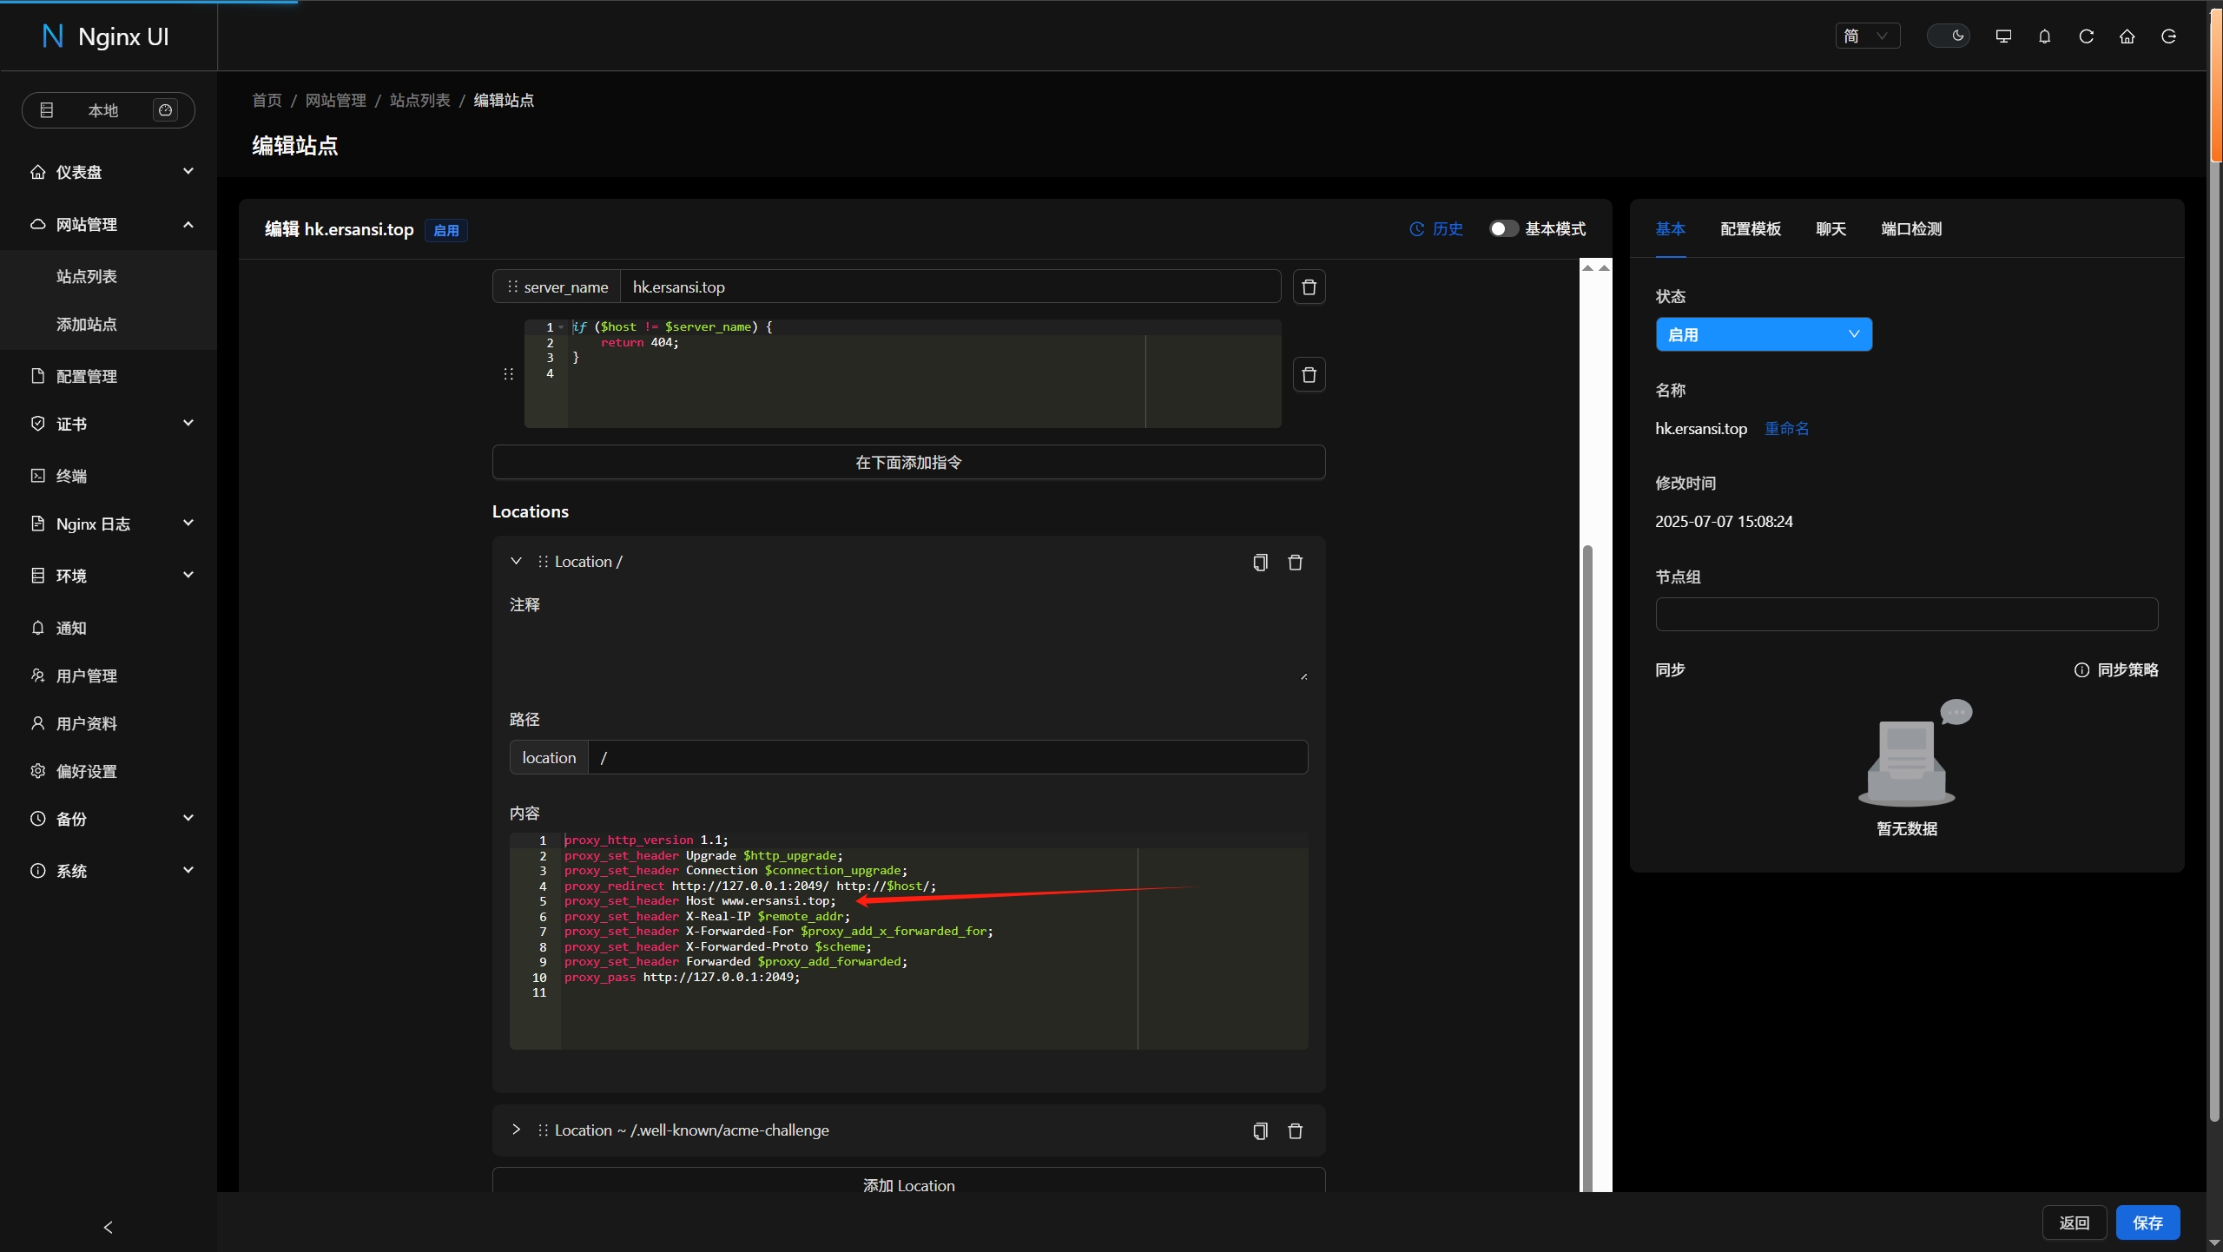The width and height of the screenshot is (2223, 1252).
Task: Collapse the sidebar with bottom arrow
Action: (x=109, y=1227)
